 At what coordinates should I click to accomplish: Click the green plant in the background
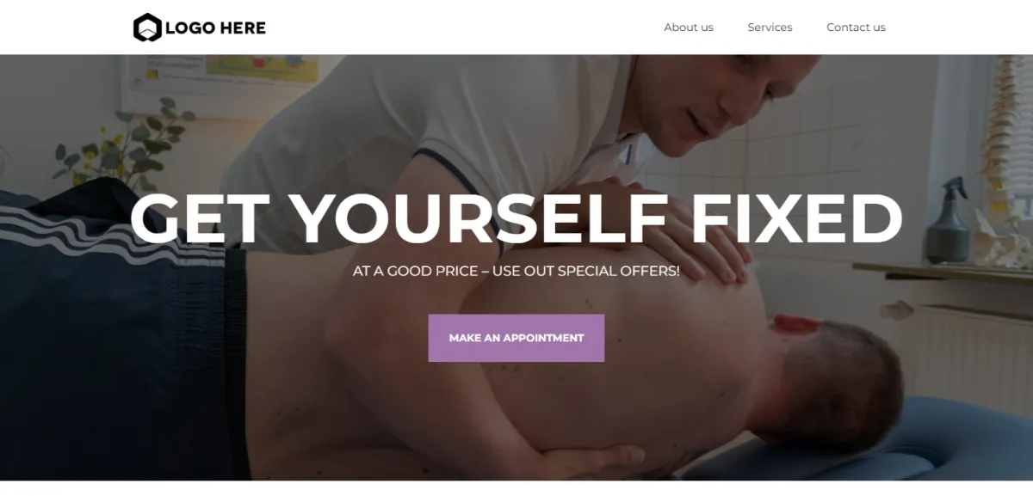[121, 146]
